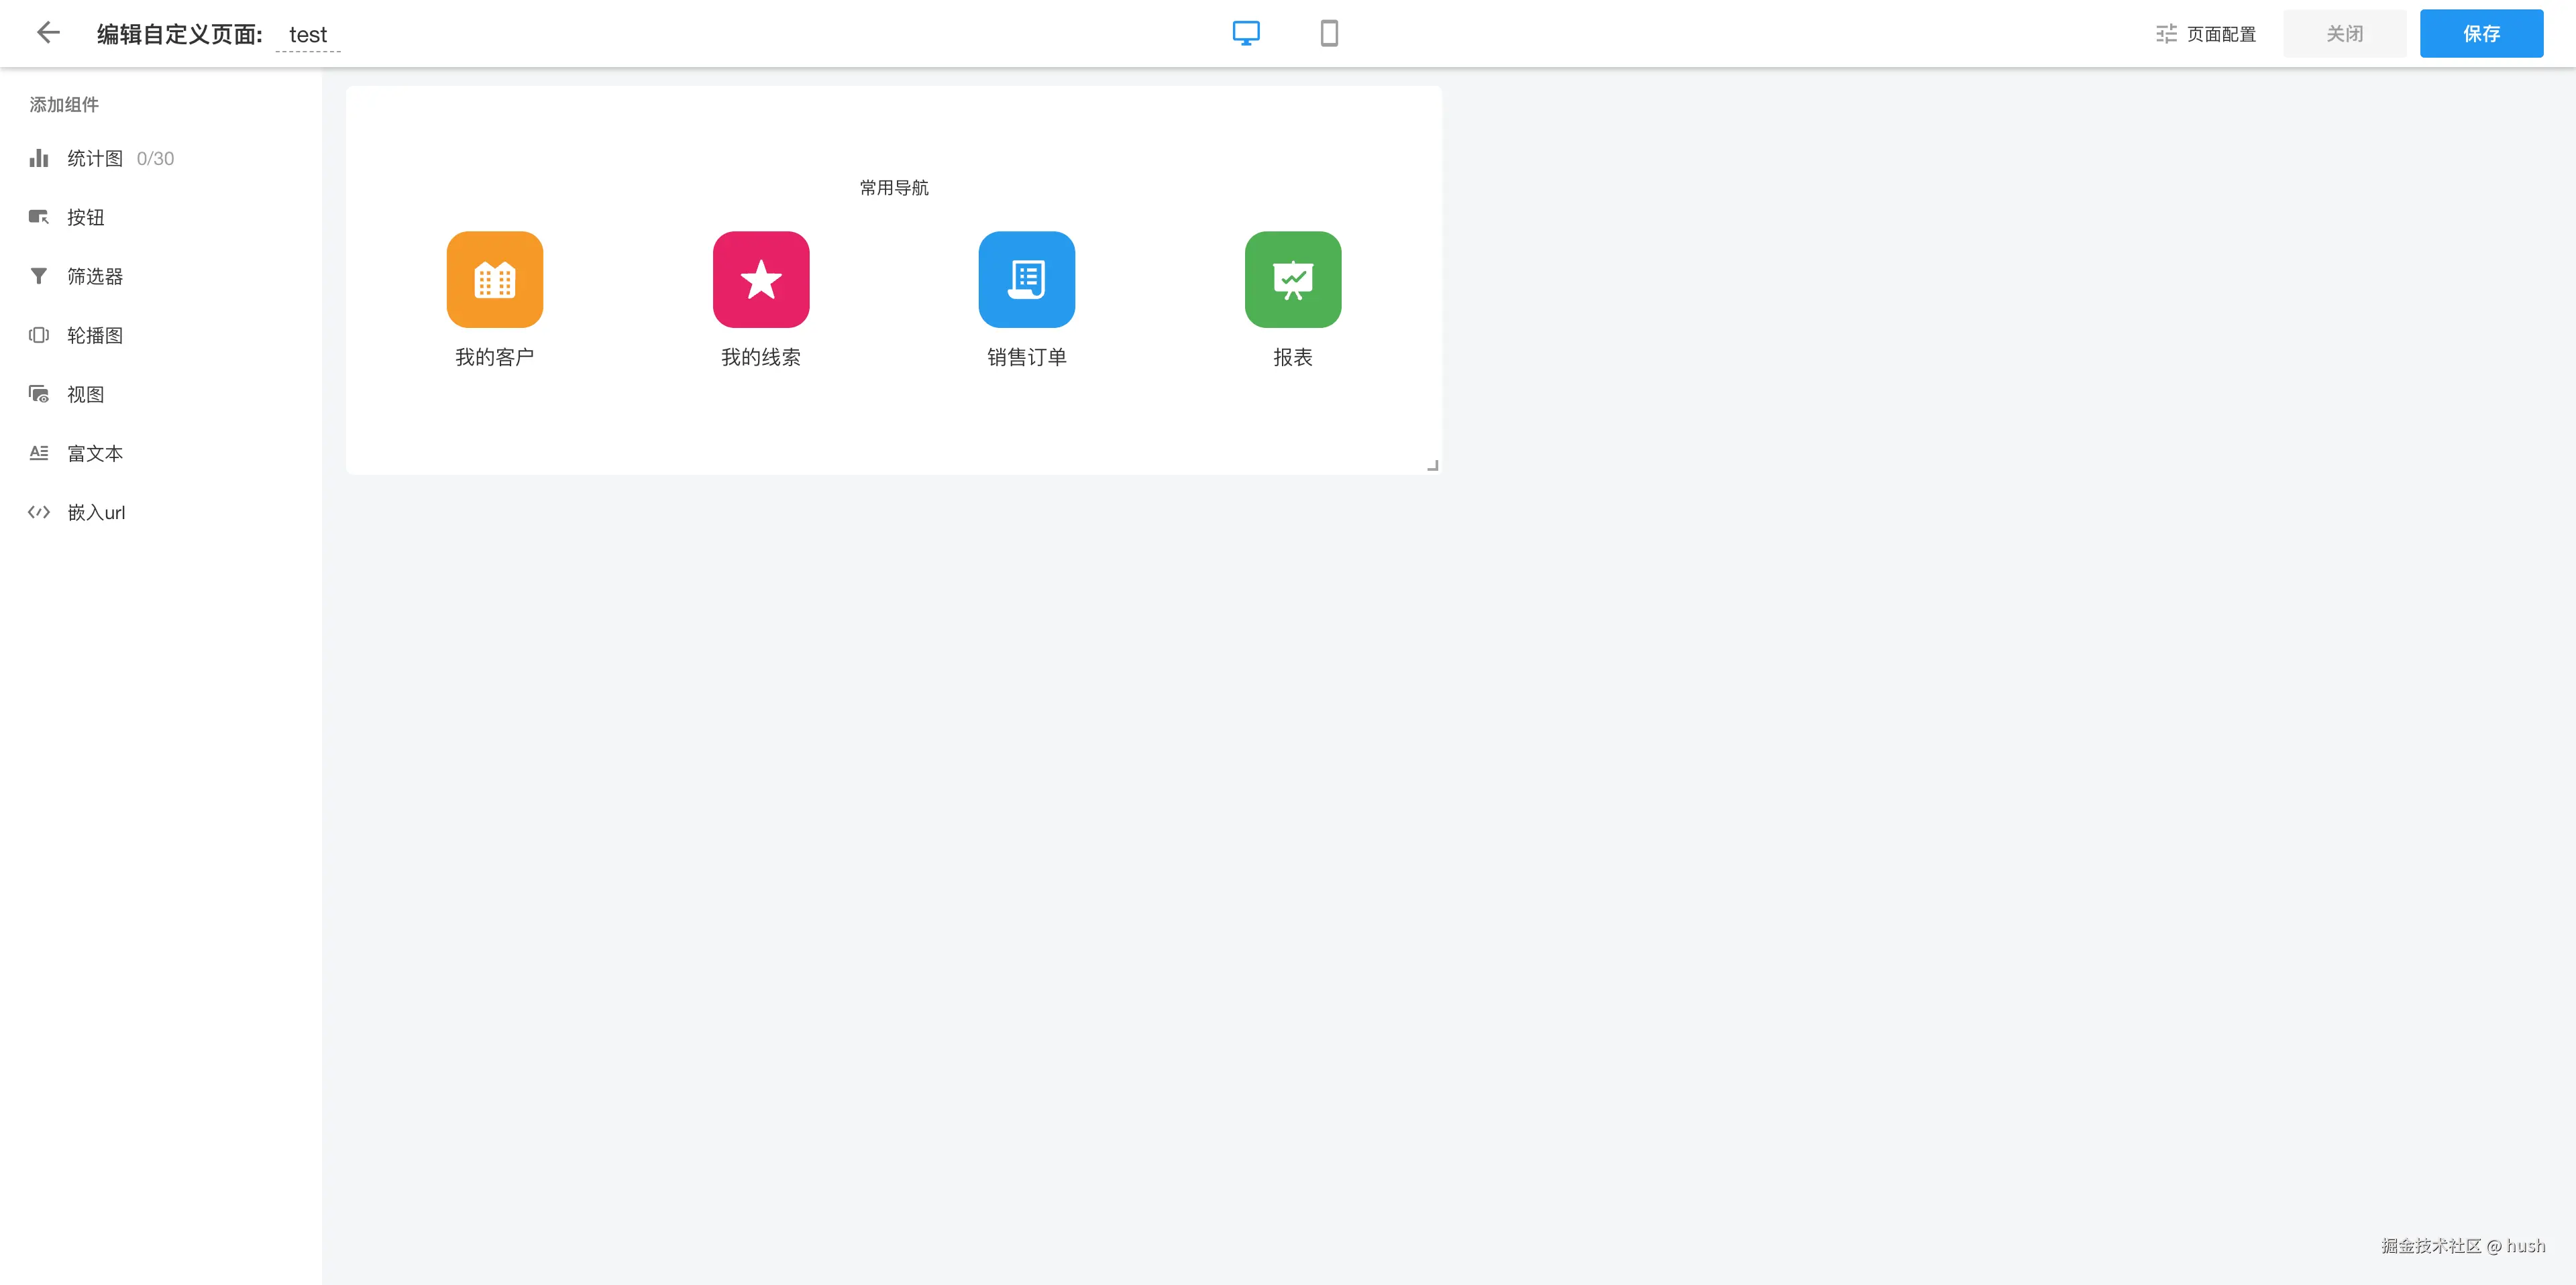Screen dimensions: 2576x1285
Task: Add a button (按钮) component
Action: click(x=85, y=217)
